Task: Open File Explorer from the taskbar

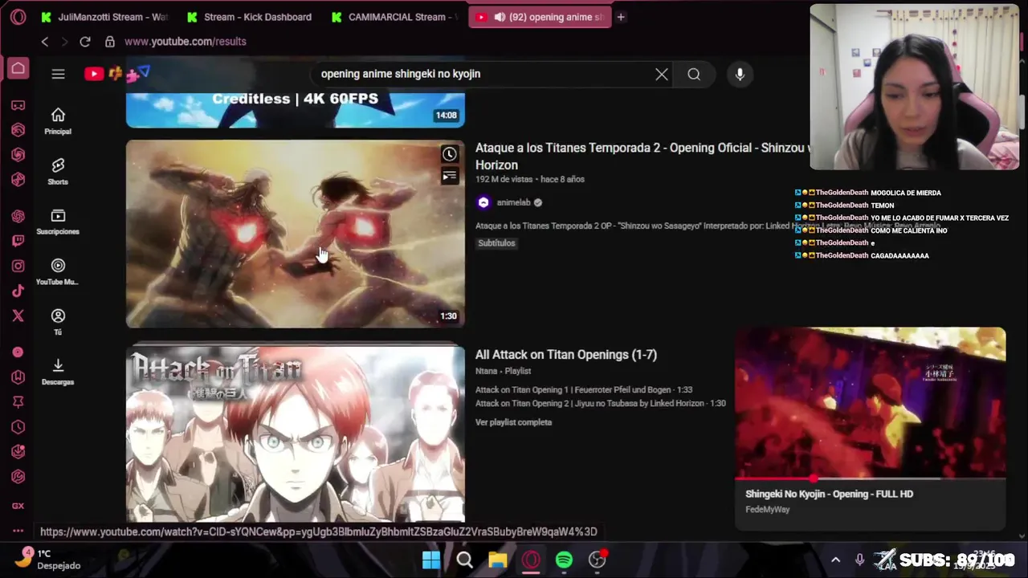Action: (x=498, y=560)
